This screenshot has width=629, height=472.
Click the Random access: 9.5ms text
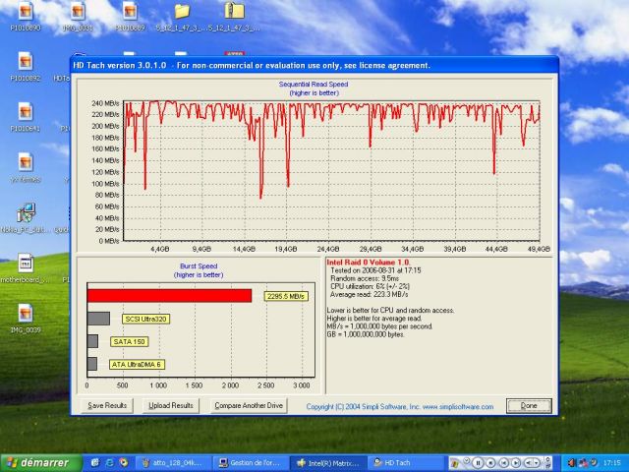pos(365,278)
